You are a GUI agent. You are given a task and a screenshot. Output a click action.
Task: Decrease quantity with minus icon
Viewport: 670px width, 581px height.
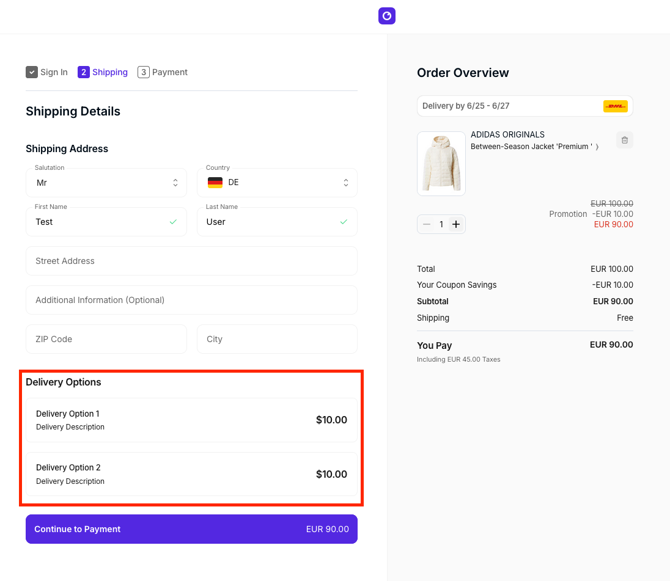coord(427,224)
